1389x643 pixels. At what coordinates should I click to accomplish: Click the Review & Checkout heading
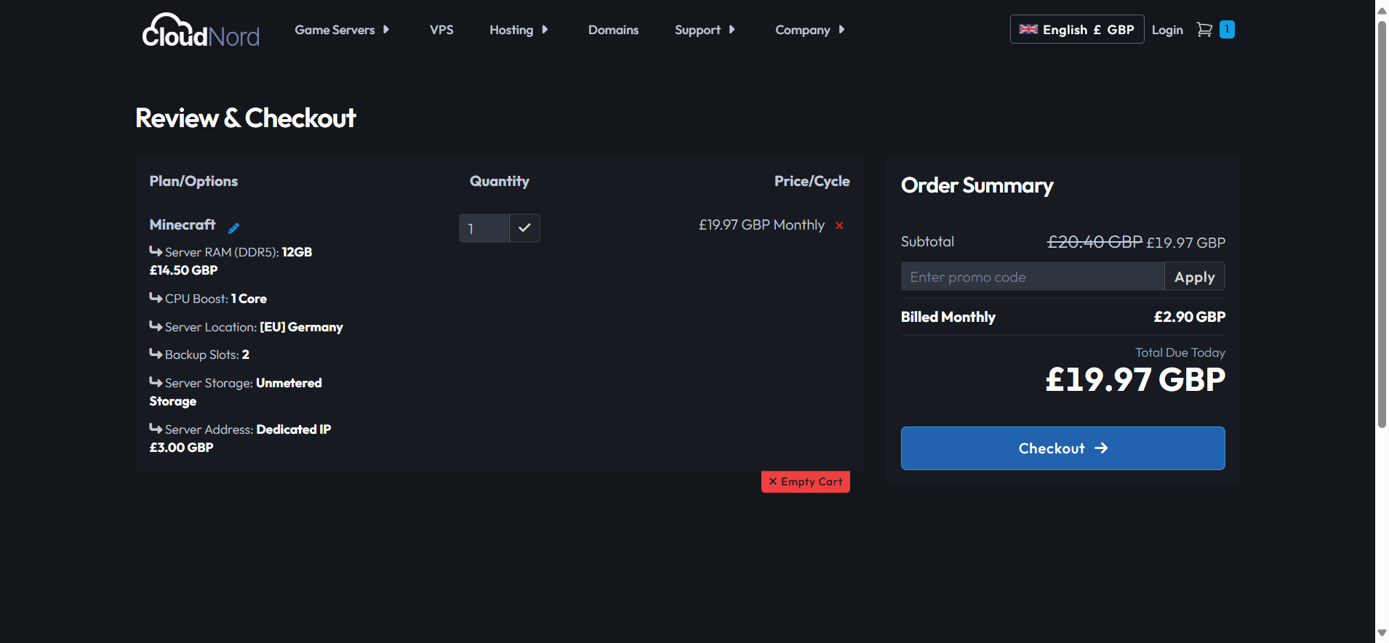point(245,118)
